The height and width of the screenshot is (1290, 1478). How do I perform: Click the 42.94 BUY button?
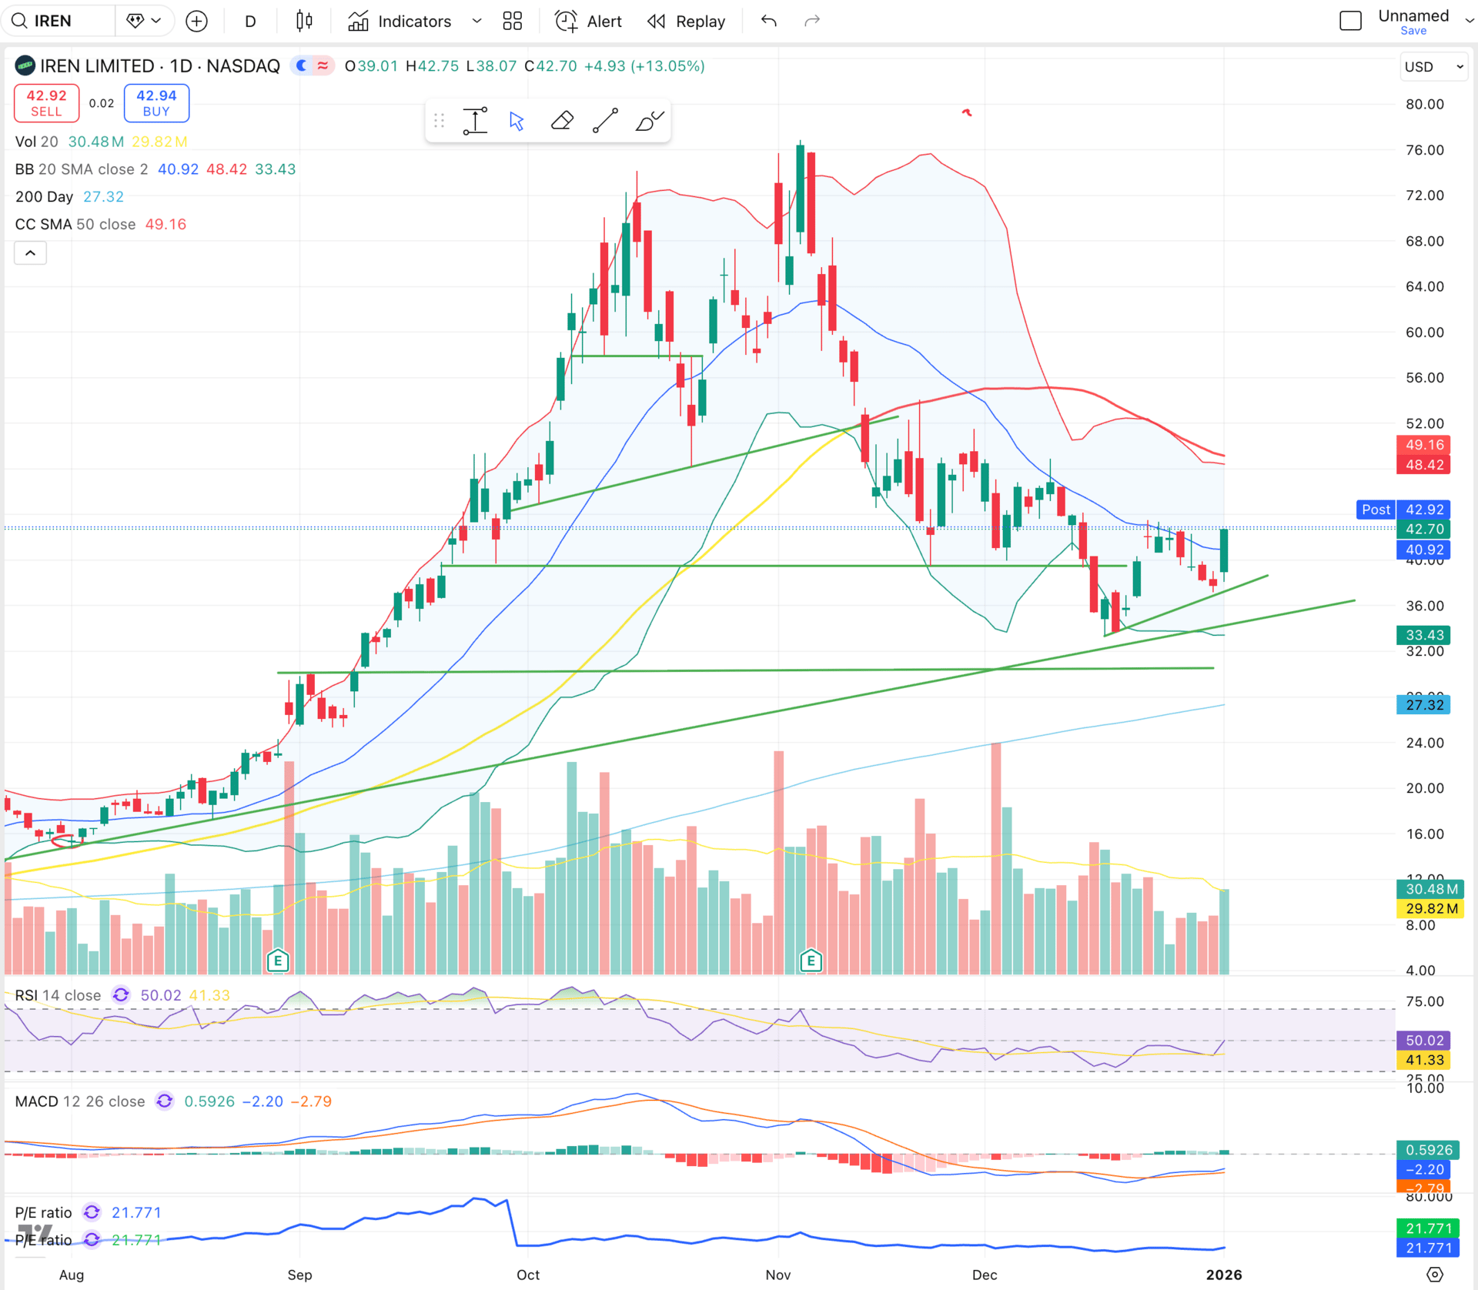point(156,102)
